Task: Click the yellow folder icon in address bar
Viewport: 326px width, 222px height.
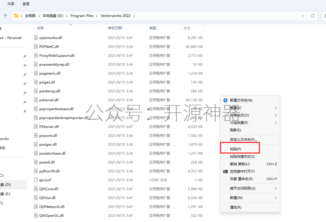Action: (16, 16)
